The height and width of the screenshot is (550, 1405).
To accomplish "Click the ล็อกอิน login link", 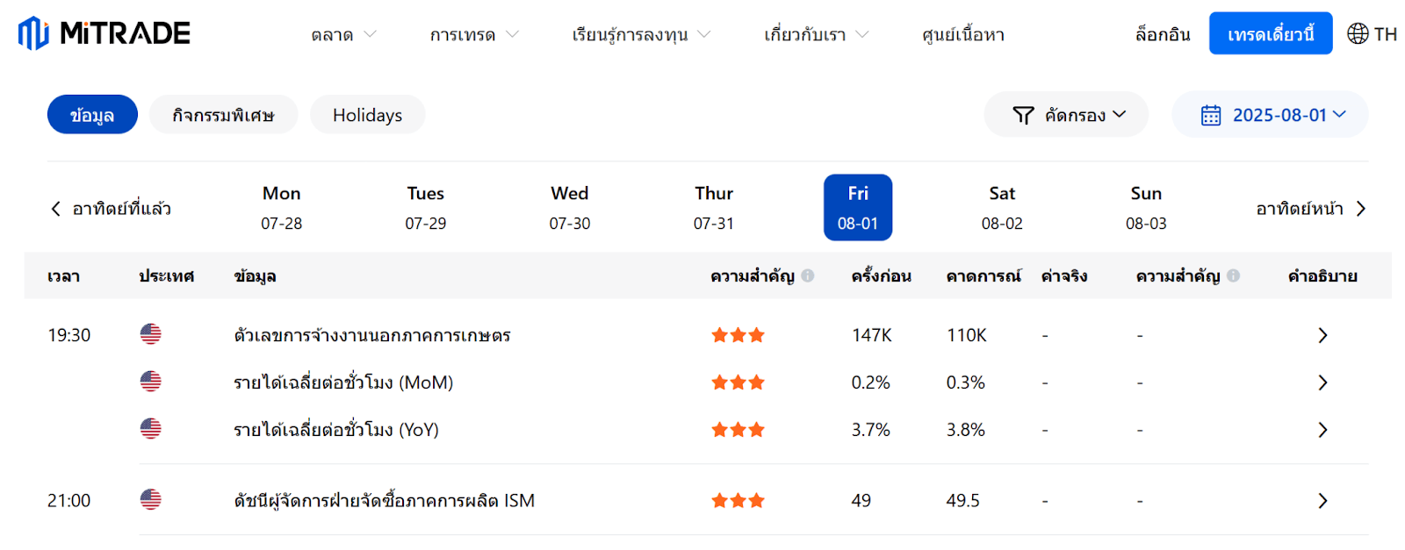I will coord(1163,34).
